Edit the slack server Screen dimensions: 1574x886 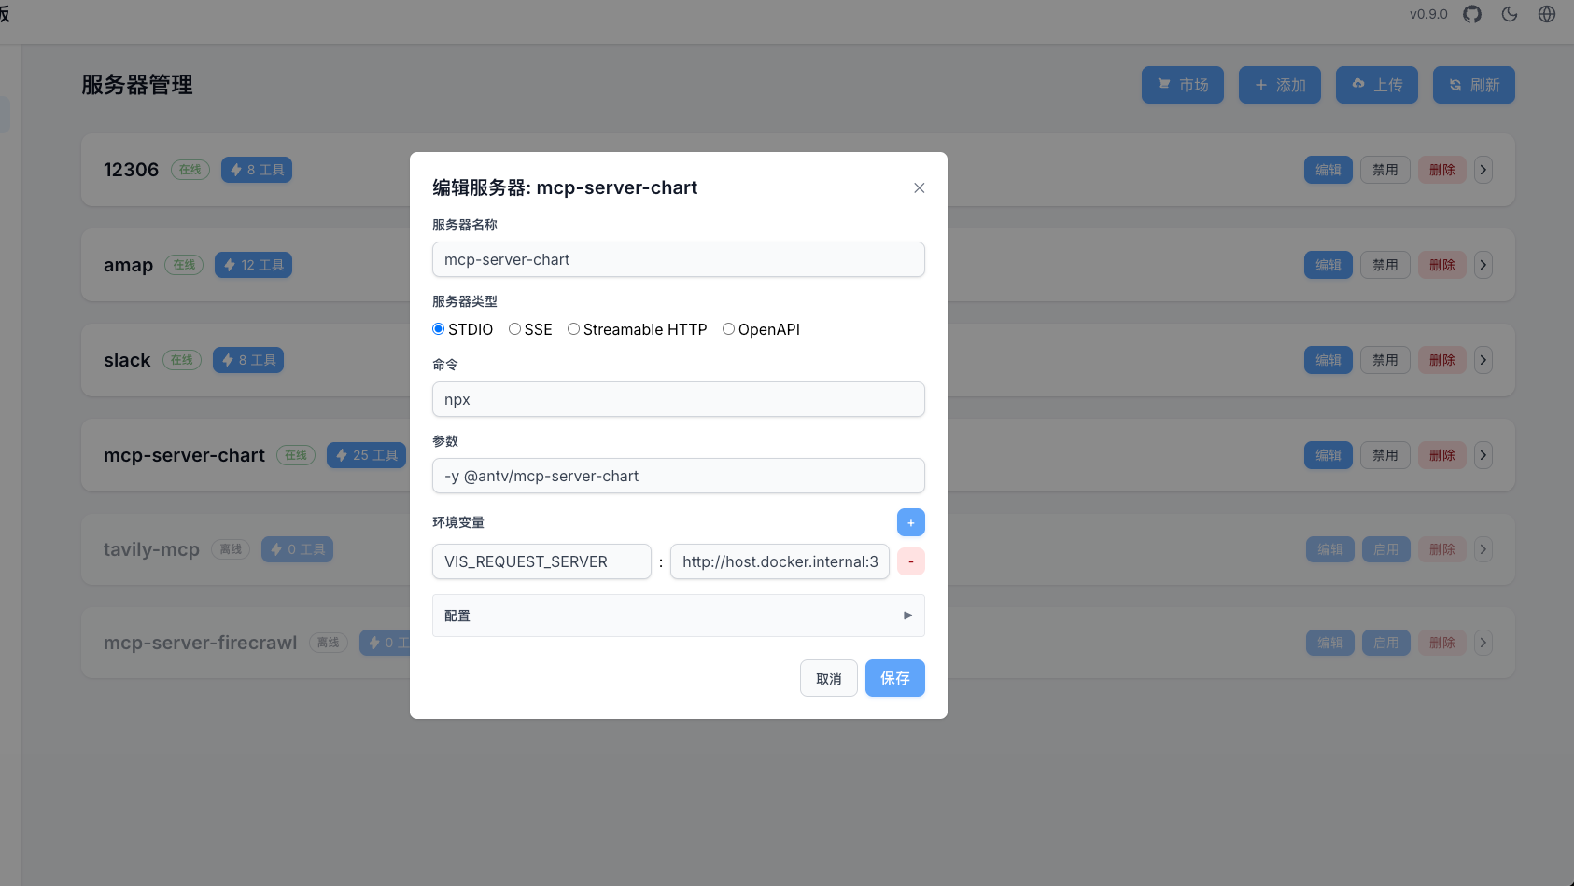tap(1328, 360)
